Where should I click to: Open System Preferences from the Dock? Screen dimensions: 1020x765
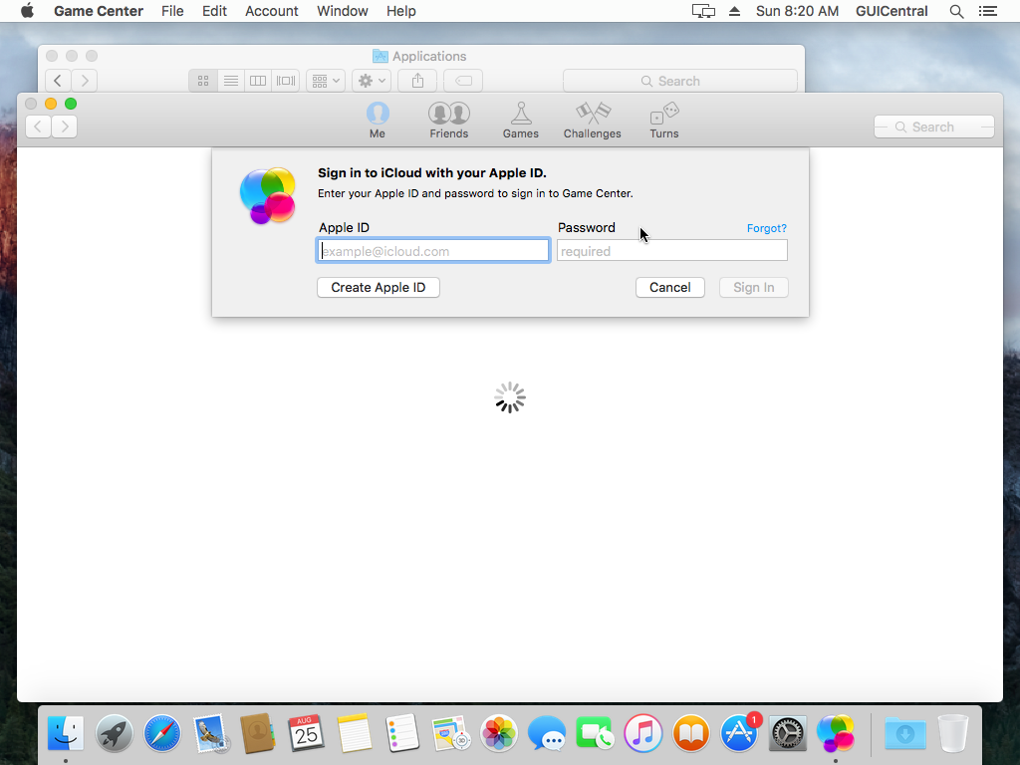click(x=787, y=734)
